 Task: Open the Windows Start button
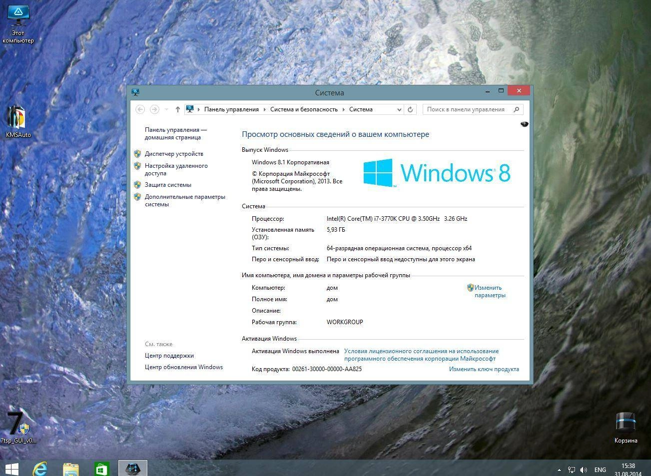pos(12,469)
